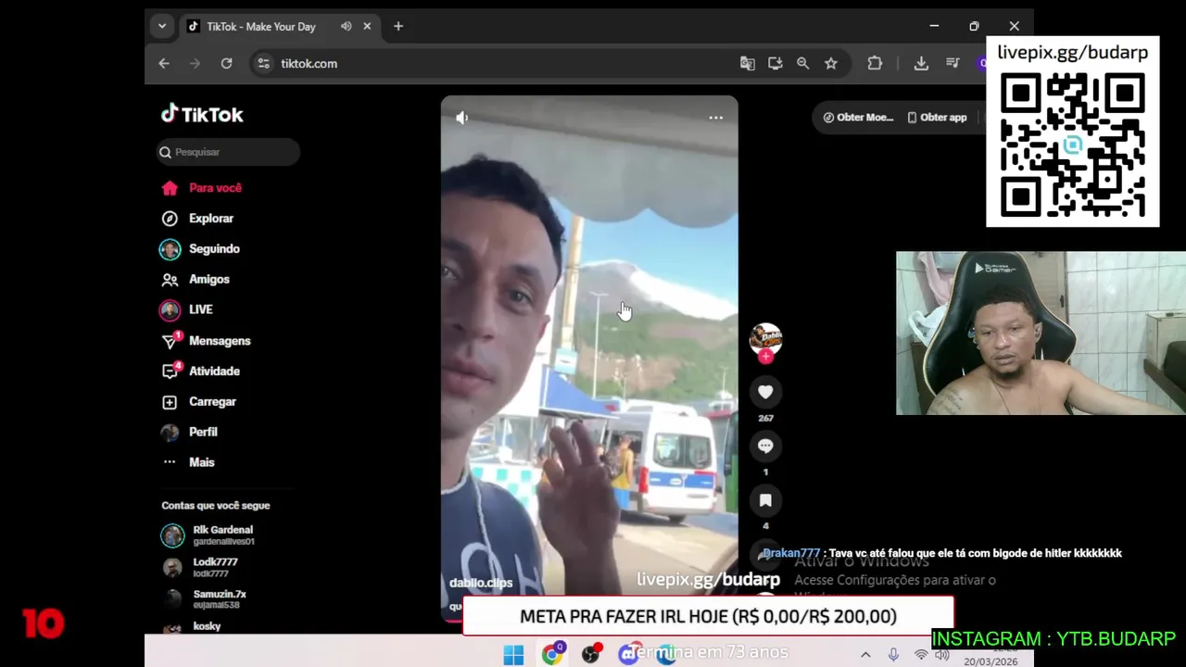Open the dabilo.clips username link
This screenshot has height=667, width=1186.
[481, 583]
